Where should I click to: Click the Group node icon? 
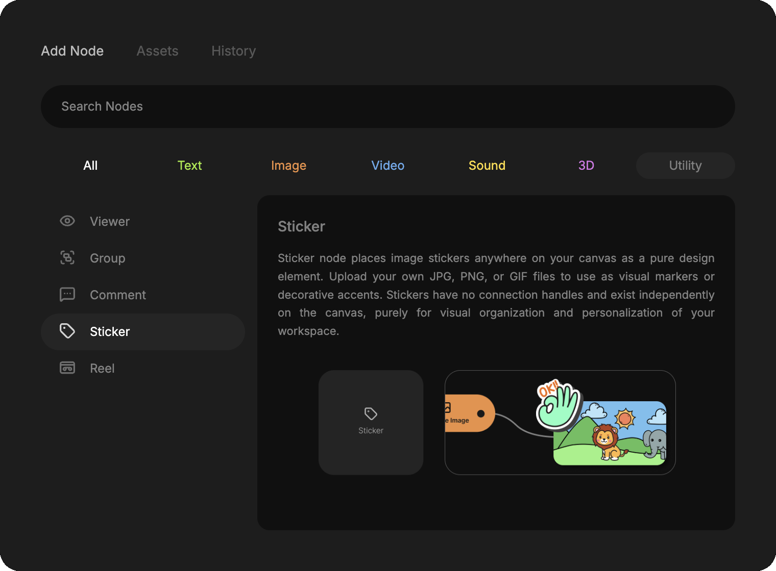(67, 258)
